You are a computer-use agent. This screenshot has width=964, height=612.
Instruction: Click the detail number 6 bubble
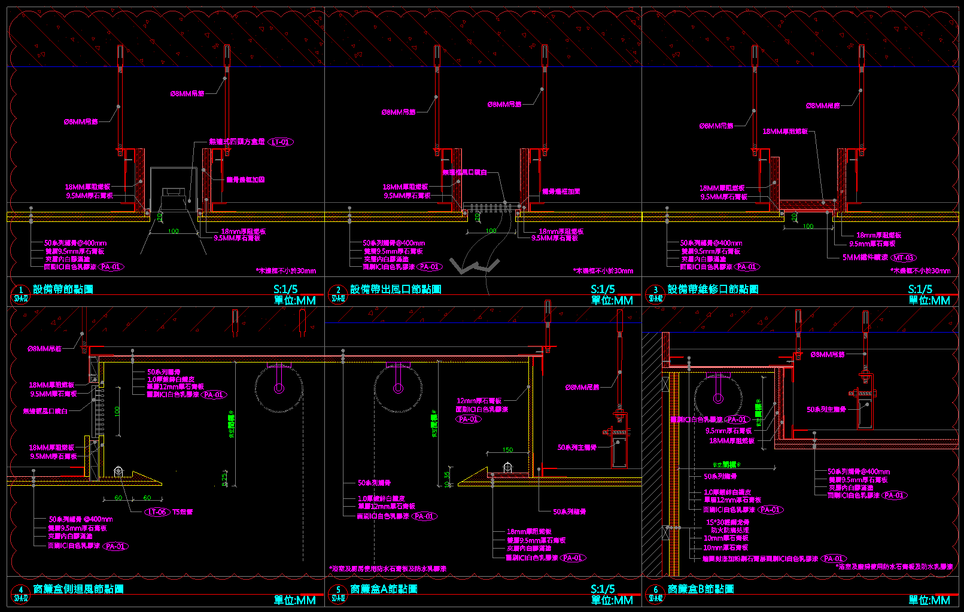point(655,593)
